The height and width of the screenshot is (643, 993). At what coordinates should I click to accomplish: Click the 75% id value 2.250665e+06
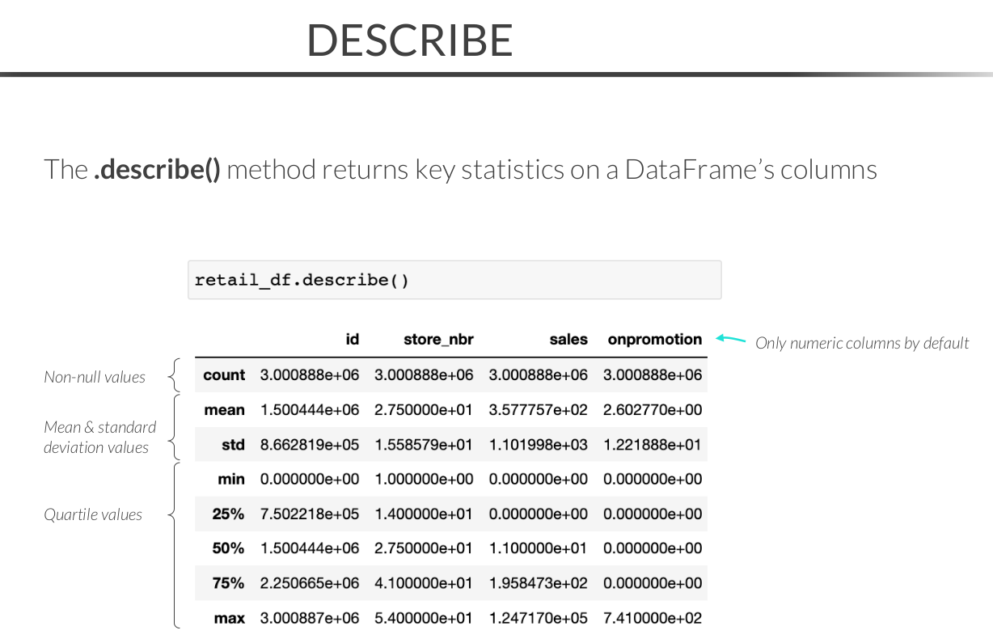[x=310, y=583]
